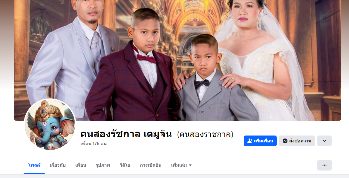Open the เพิ่มเติม more menu
349x178 pixels.
181,165
